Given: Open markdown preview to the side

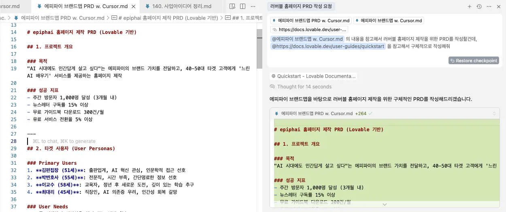Looking at the screenshot, I should pyautogui.click(x=232, y=6).
